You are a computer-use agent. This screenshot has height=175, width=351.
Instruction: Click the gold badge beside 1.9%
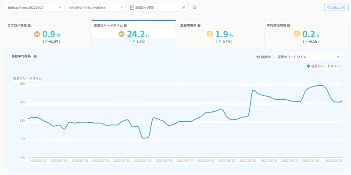[x=210, y=34]
